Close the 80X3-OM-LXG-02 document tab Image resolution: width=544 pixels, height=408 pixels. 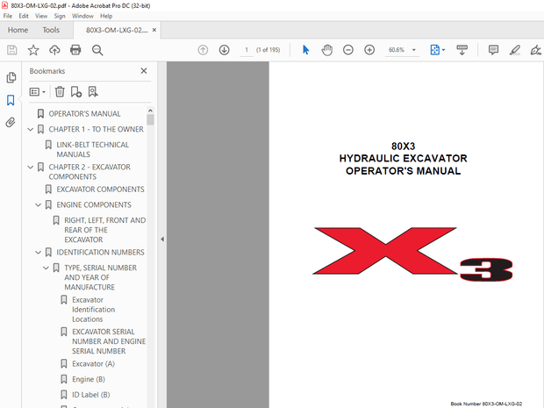(x=154, y=30)
